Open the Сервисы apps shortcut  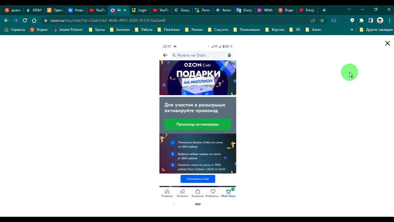tap(15, 30)
